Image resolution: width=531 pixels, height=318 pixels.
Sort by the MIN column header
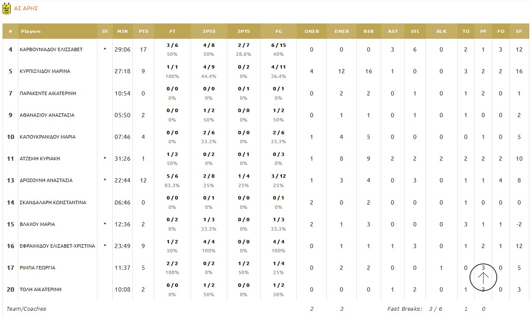pos(123,32)
